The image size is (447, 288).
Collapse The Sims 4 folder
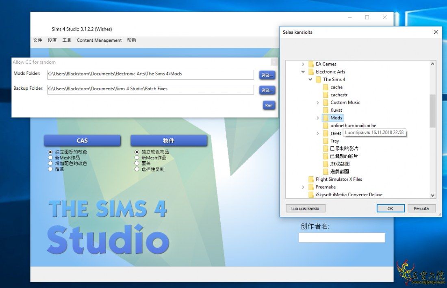[310, 80]
